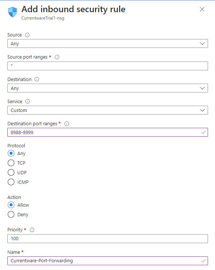
Task: Select the UDP protocol option
Action: pyautogui.click(x=11, y=172)
